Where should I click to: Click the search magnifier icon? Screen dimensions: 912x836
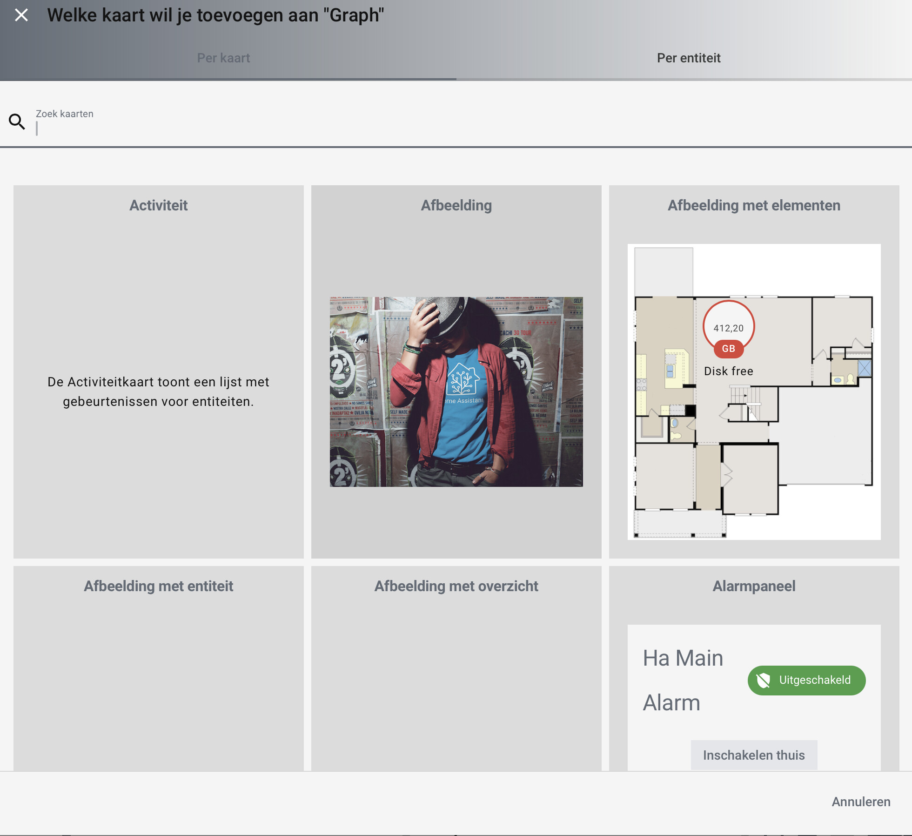[x=17, y=121]
